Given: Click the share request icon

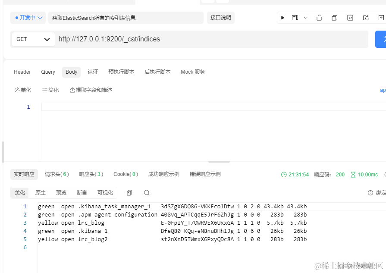Looking at the screenshot, I should pyautogui.click(x=366, y=18).
